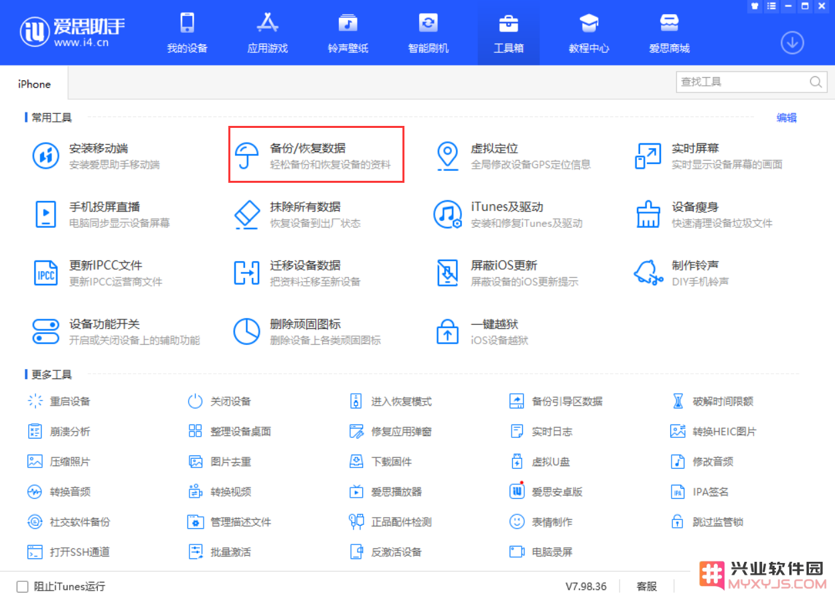Open the 屏蔽iOS更新 icon

[447, 273]
